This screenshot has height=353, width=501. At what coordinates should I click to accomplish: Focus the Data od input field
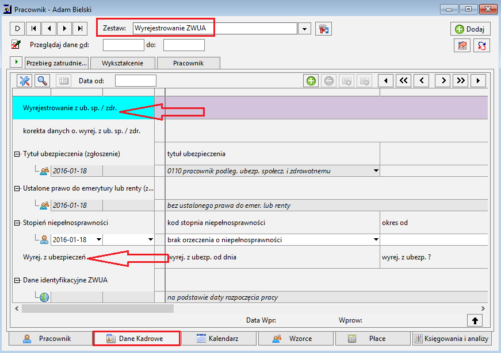pyautogui.click(x=136, y=81)
